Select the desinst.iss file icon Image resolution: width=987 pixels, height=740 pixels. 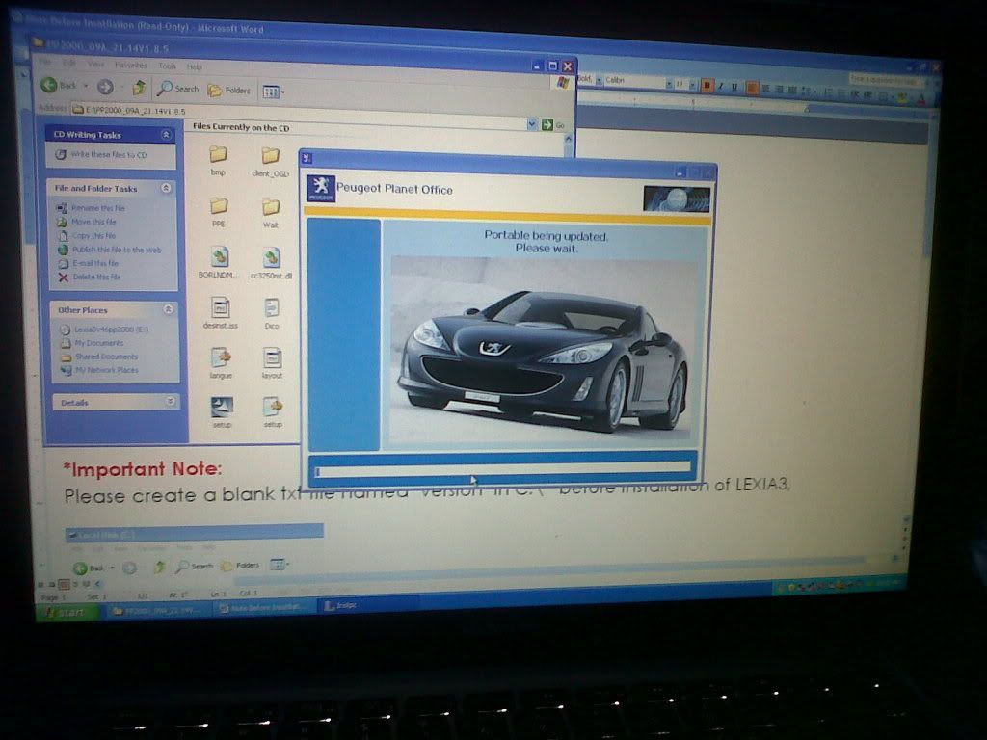click(221, 307)
